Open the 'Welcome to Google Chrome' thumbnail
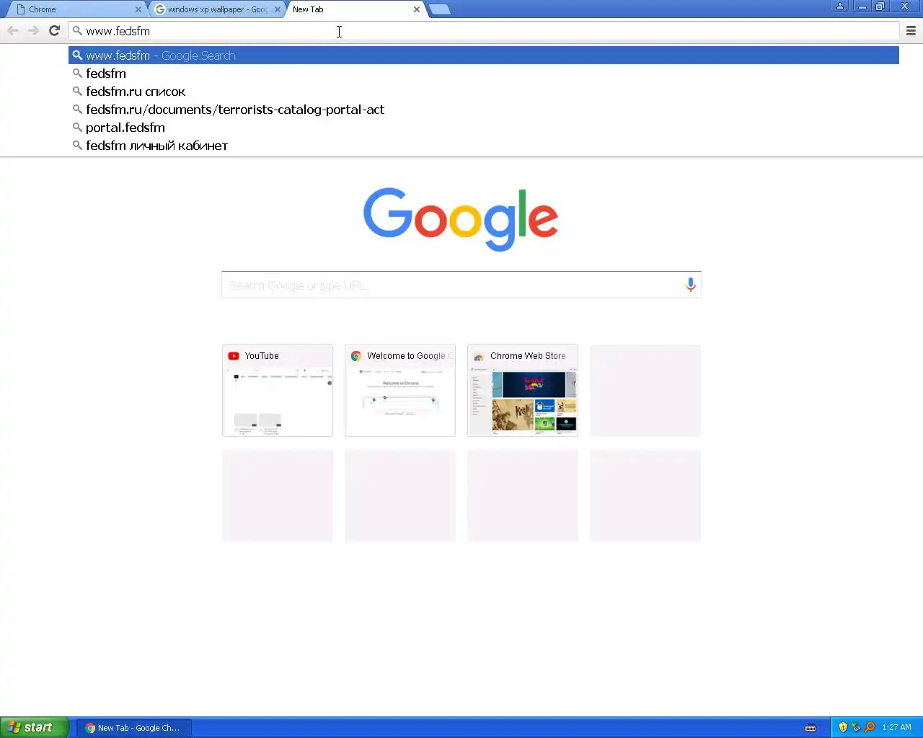The image size is (923, 738). 400,390
